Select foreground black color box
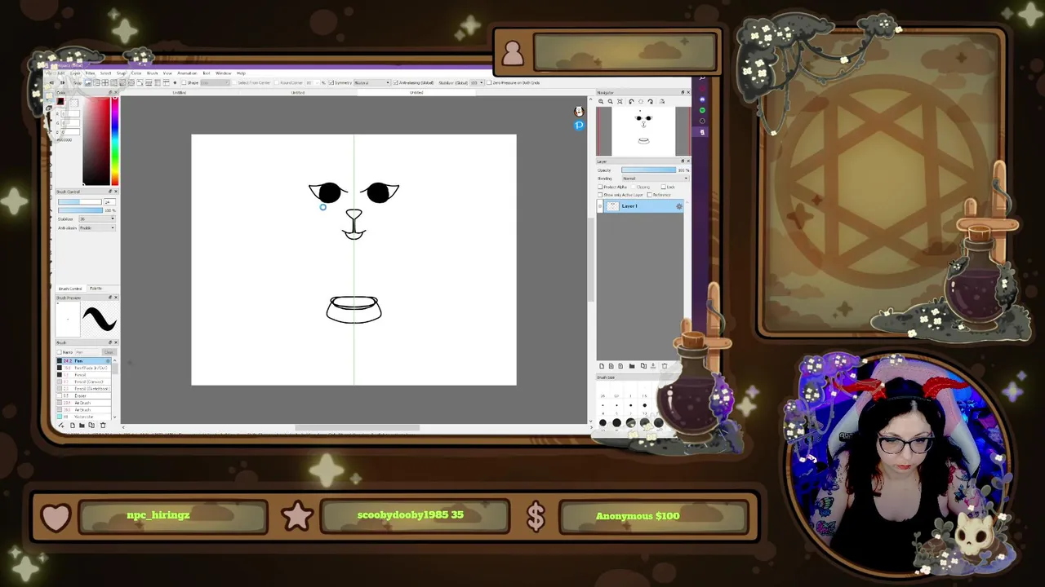Viewport: 1045px width, 587px height. point(60,102)
